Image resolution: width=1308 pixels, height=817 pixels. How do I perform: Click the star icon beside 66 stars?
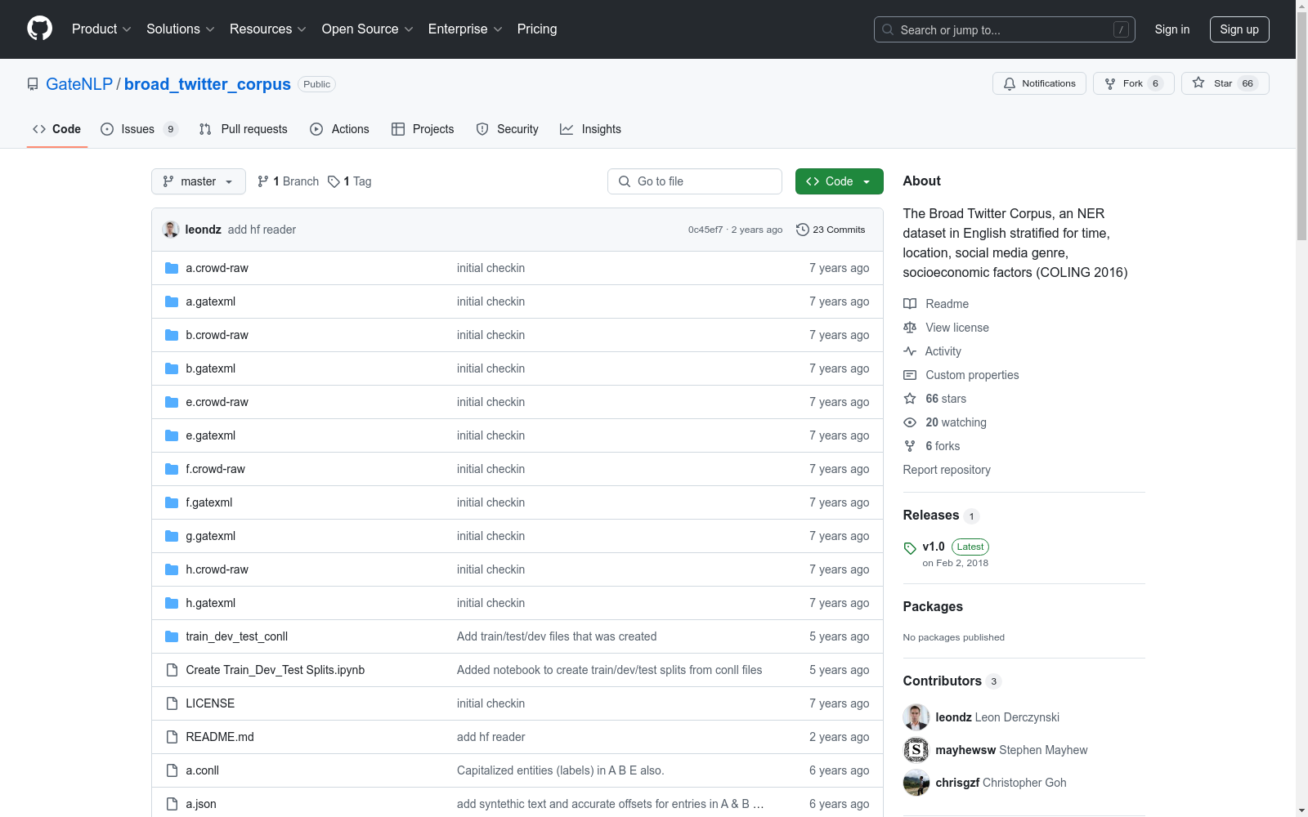click(910, 399)
